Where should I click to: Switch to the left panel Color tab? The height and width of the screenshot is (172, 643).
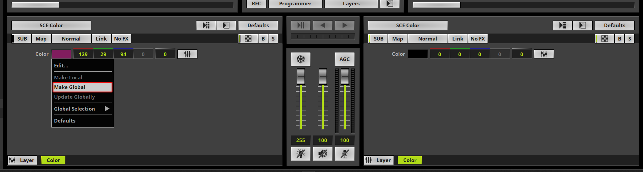53,160
